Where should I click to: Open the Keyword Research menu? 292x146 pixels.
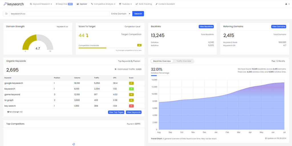[x=41, y=4]
